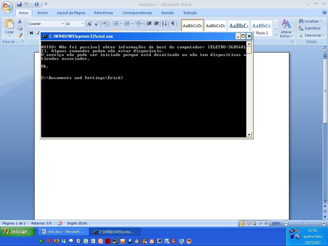Toggle bold (N) formatting
Image resolution: width=328 pixels, height=246 pixels.
tap(31, 33)
